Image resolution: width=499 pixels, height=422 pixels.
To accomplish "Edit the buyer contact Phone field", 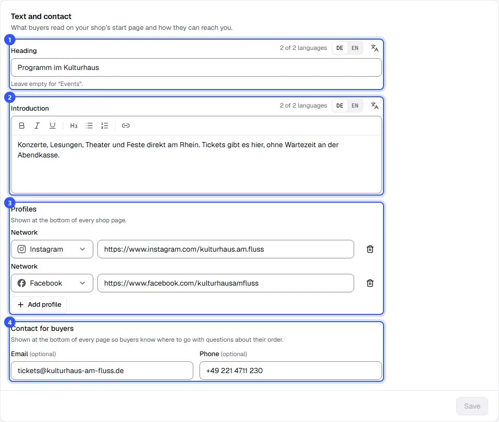I will tap(291, 371).
